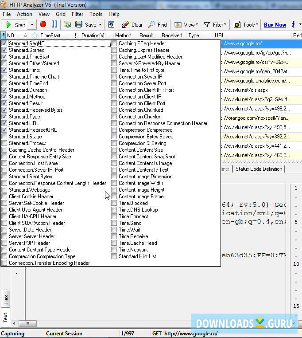Click the auto-scroll down-arrow toolbar icon

pyautogui.click(x=111, y=24)
